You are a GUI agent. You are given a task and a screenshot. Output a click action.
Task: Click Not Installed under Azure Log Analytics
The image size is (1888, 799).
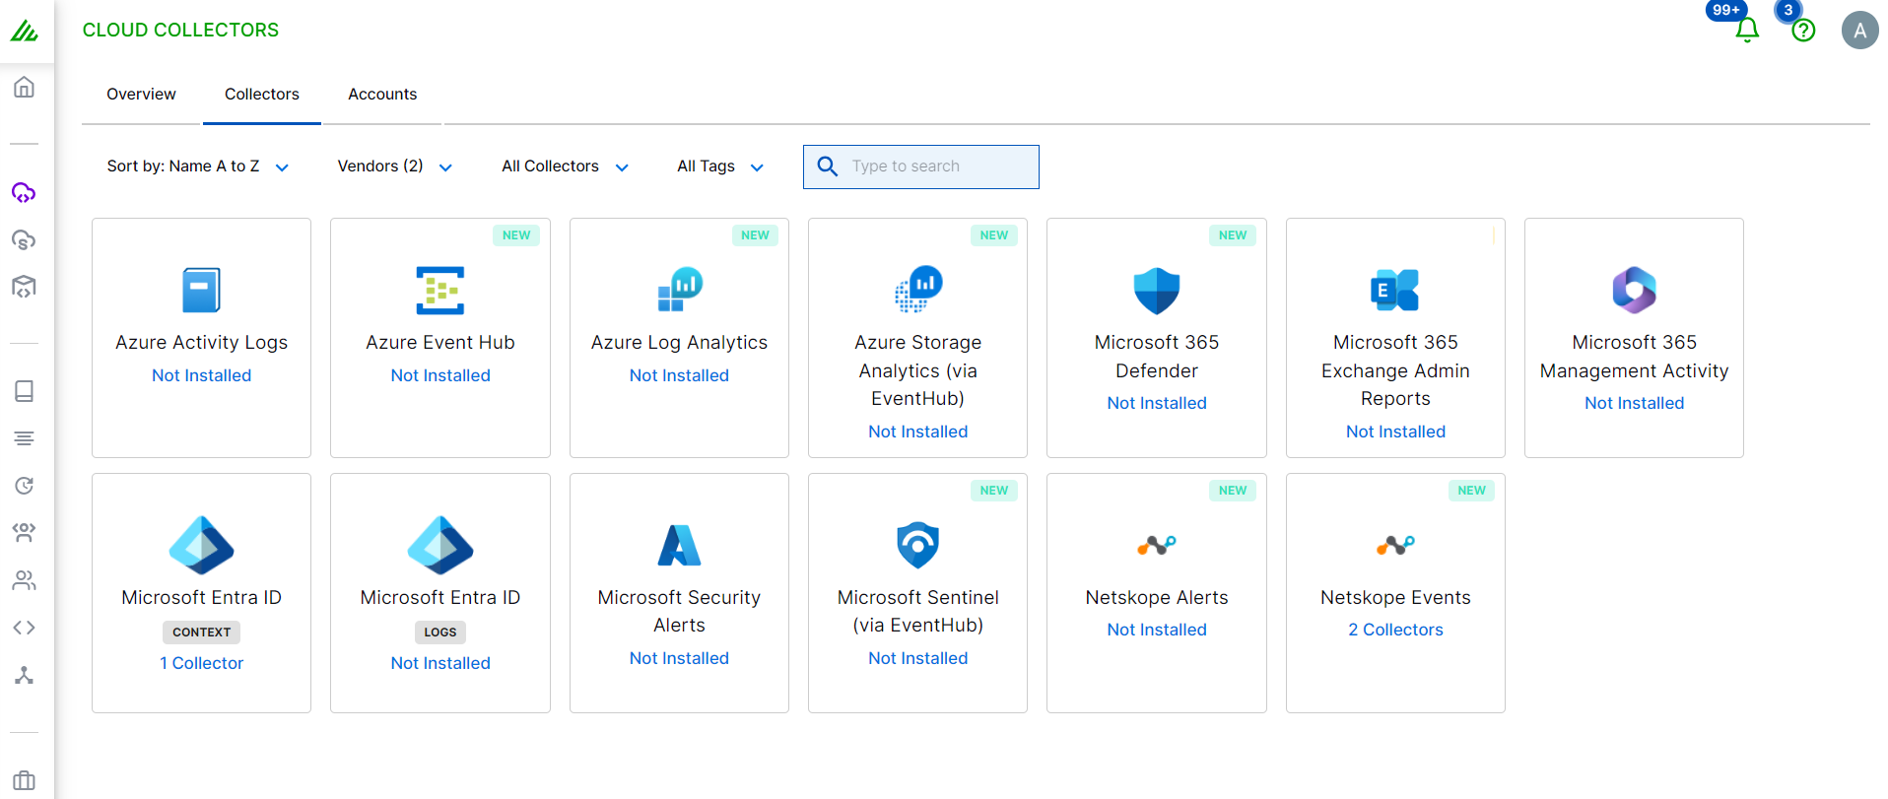click(x=680, y=375)
